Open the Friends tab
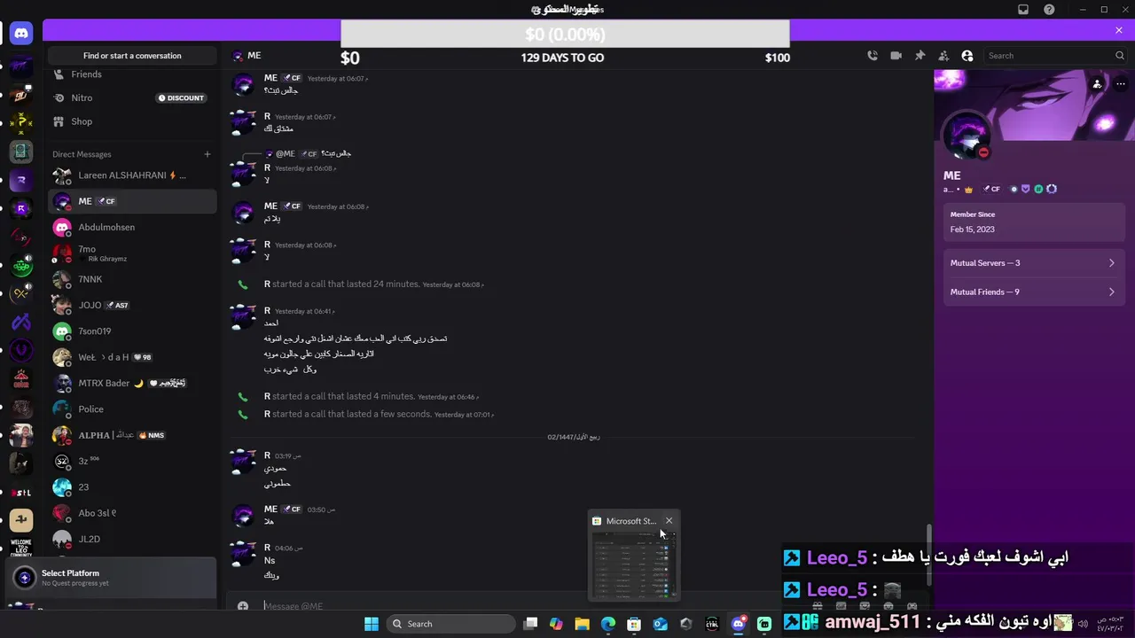The width and height of the screenshot is (1135, 638). click(x=132, y=74)
